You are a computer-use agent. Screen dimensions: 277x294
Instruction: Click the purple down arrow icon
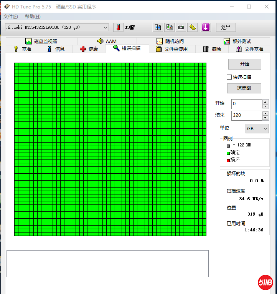click(x=206, y=27)
